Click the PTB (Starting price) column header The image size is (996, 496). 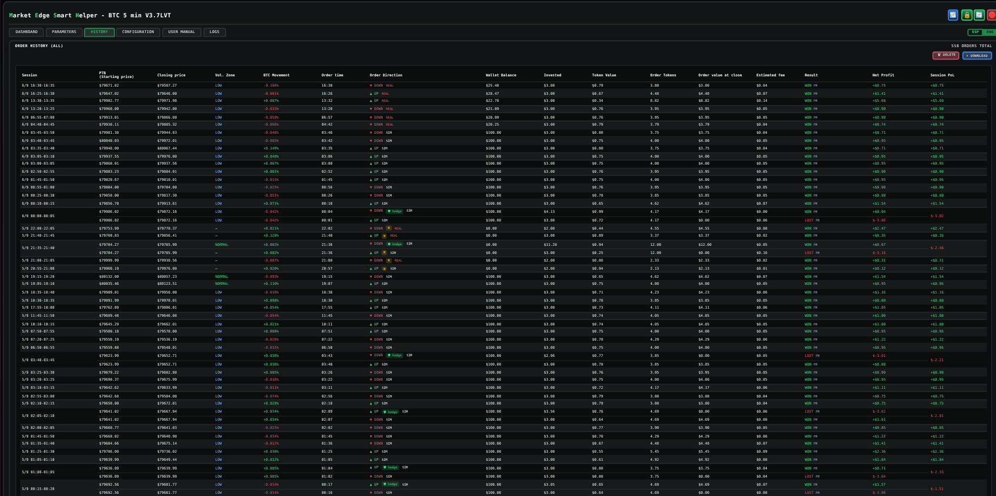point(117,75)
